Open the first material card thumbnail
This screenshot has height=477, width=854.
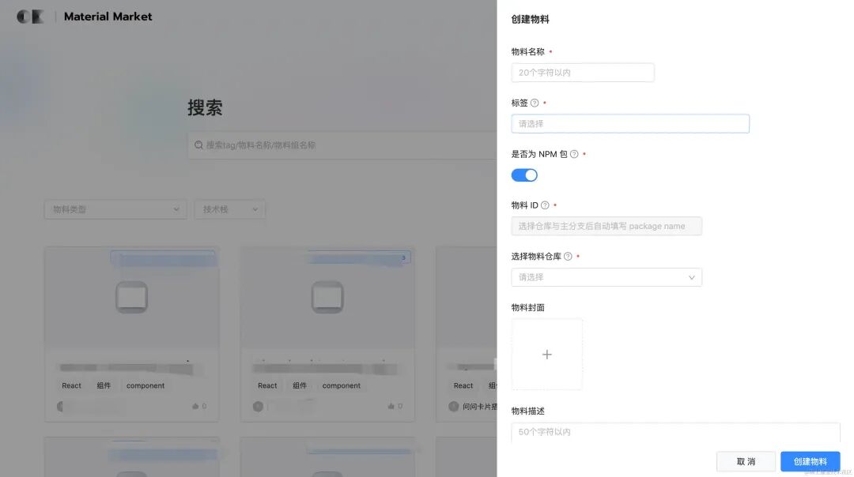(x=132, y=298)
